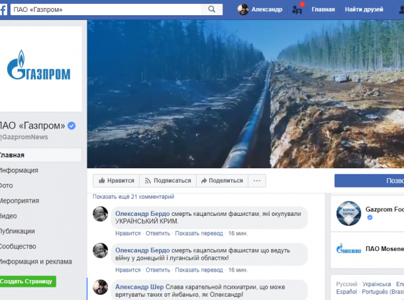The height and width of the screenshot is (300, 404).
Task: Open Информация и реклама sidebar tab
Action: click(36, 262)
